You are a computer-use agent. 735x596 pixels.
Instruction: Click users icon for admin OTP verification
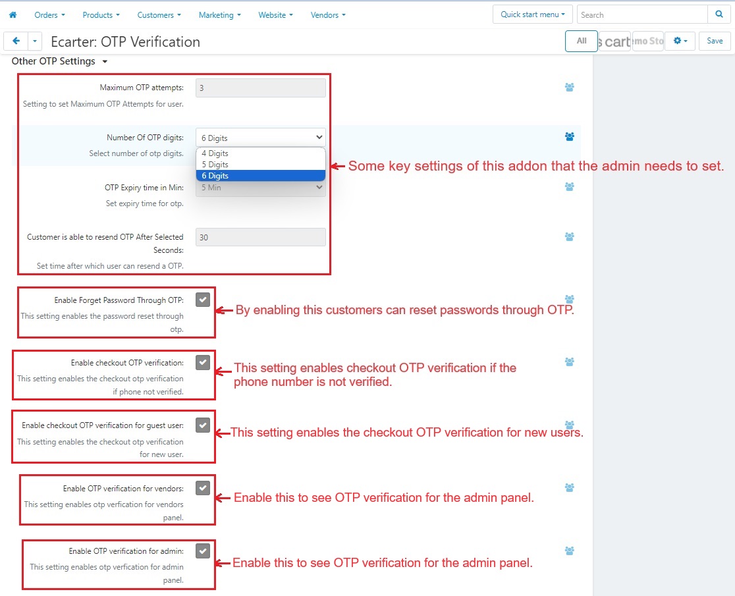point(570,551)
